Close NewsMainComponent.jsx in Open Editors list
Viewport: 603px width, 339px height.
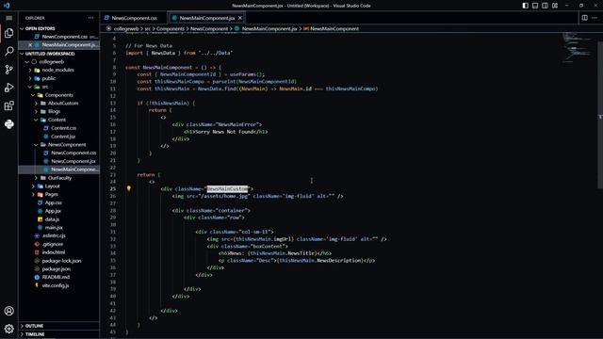click(x=30, y=45)
